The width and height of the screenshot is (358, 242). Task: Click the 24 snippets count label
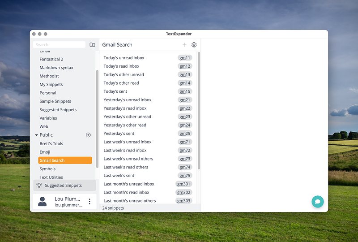point(113,208)
